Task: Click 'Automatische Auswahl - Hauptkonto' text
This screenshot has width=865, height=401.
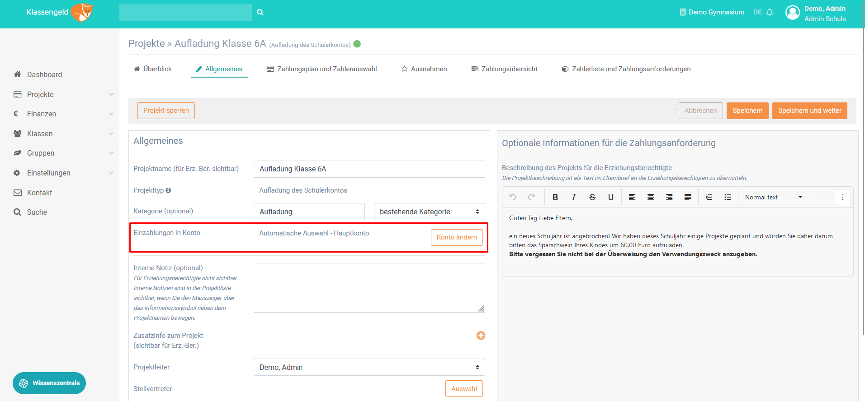Action: 314,233
